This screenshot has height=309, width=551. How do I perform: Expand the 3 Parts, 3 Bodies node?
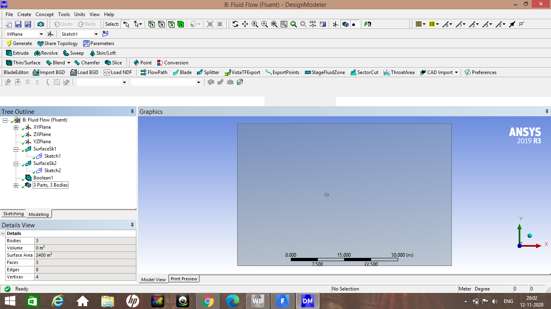(16, 185)
